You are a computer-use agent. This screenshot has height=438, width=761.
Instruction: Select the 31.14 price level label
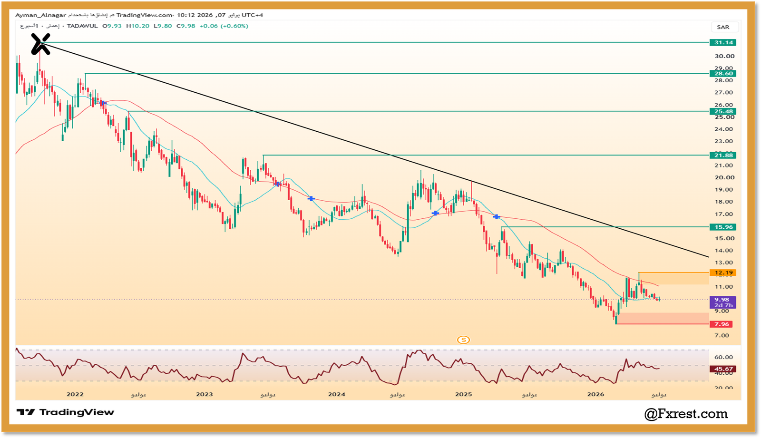(x=723, y=42)
